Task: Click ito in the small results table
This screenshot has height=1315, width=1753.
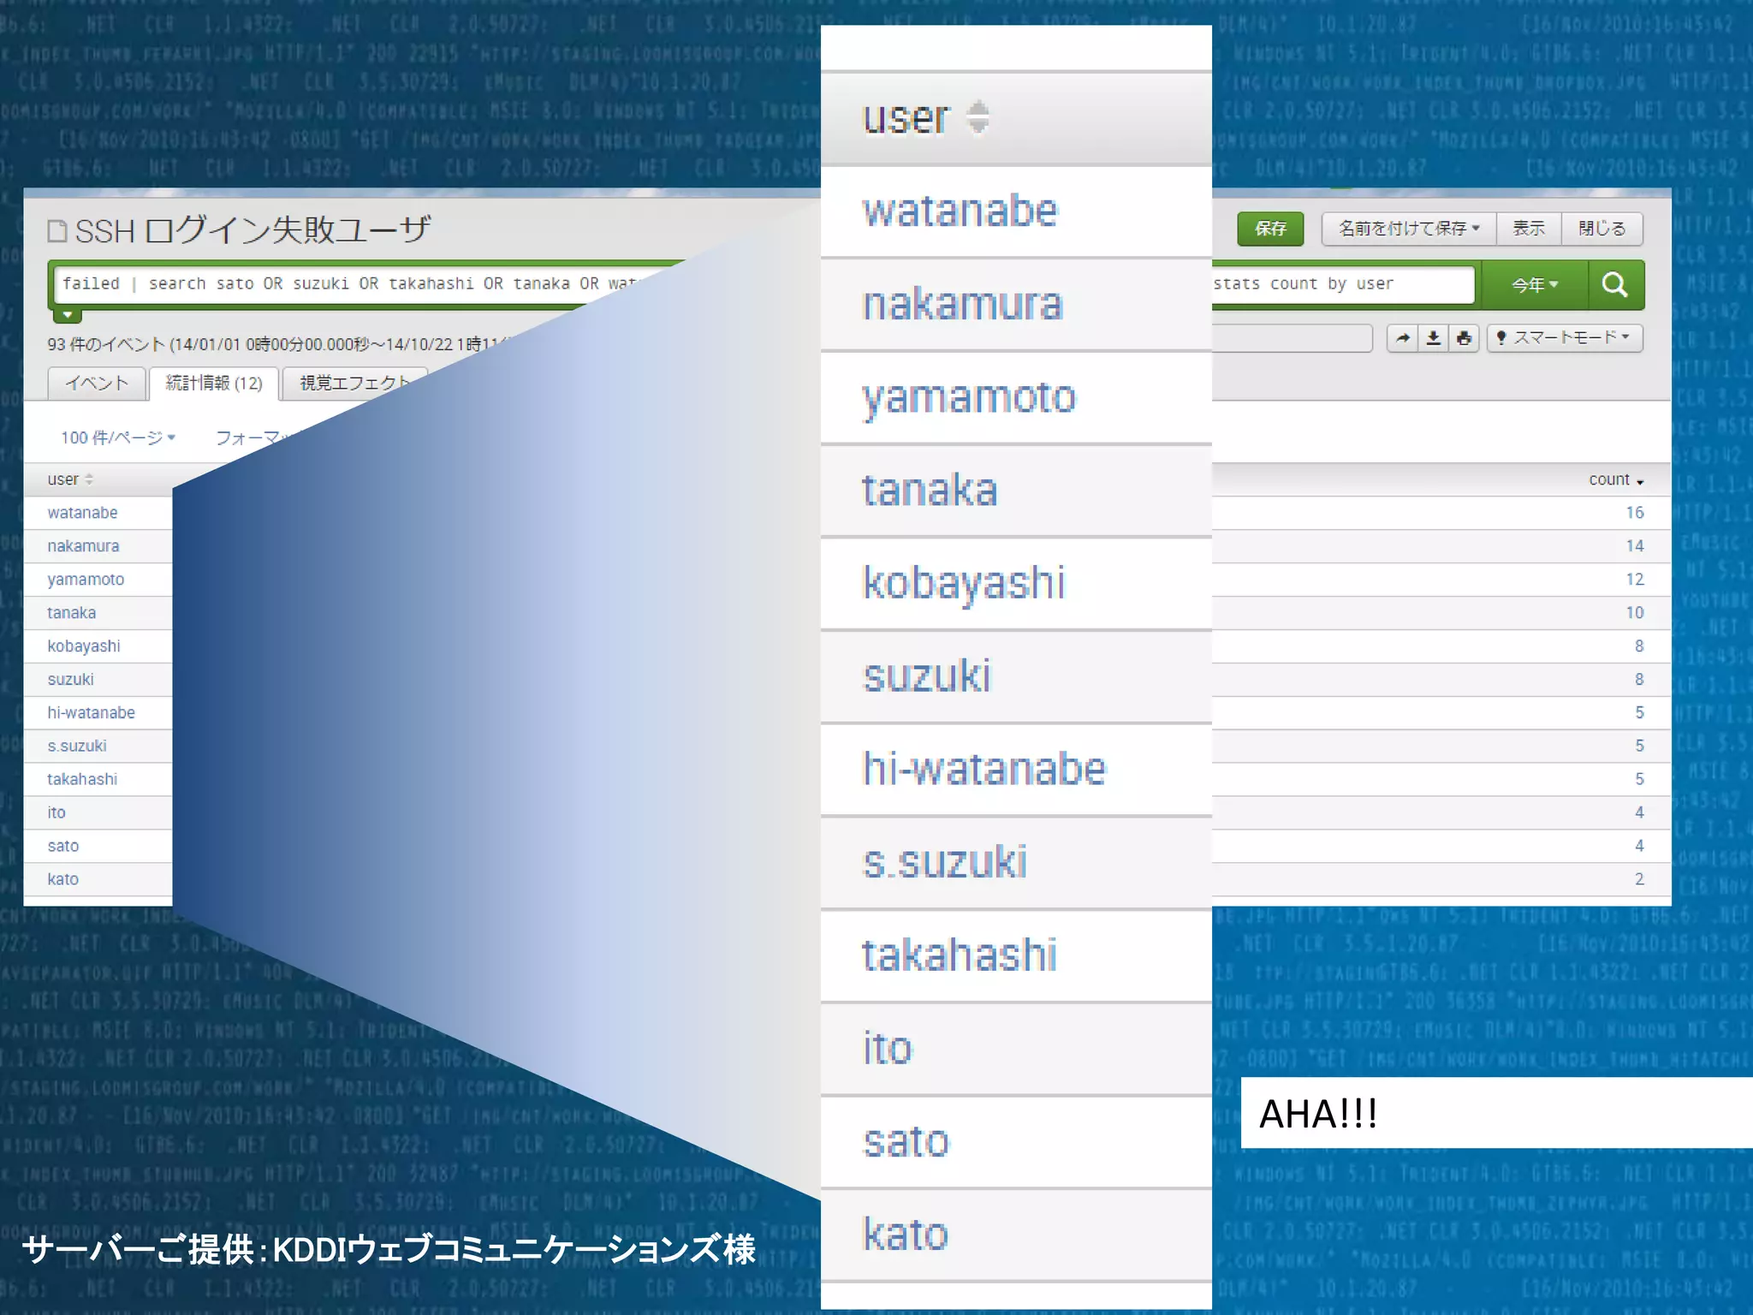Action: pyautogui.click(x=56, y=813)
